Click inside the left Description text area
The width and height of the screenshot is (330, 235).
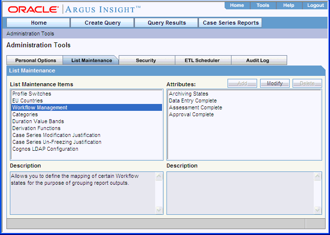coord(83,193)
